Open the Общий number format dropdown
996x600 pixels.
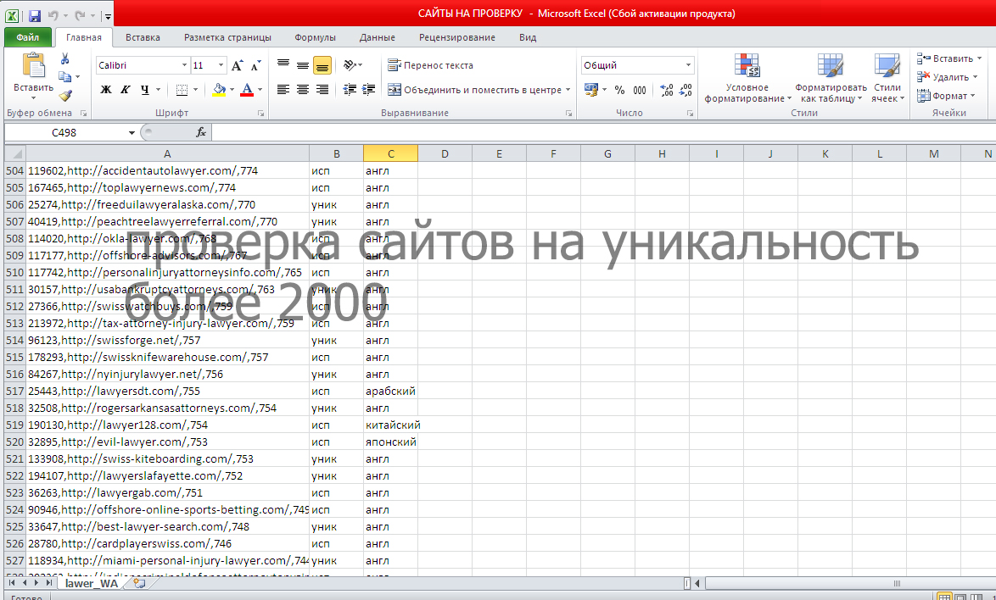[x=688, y=65]
